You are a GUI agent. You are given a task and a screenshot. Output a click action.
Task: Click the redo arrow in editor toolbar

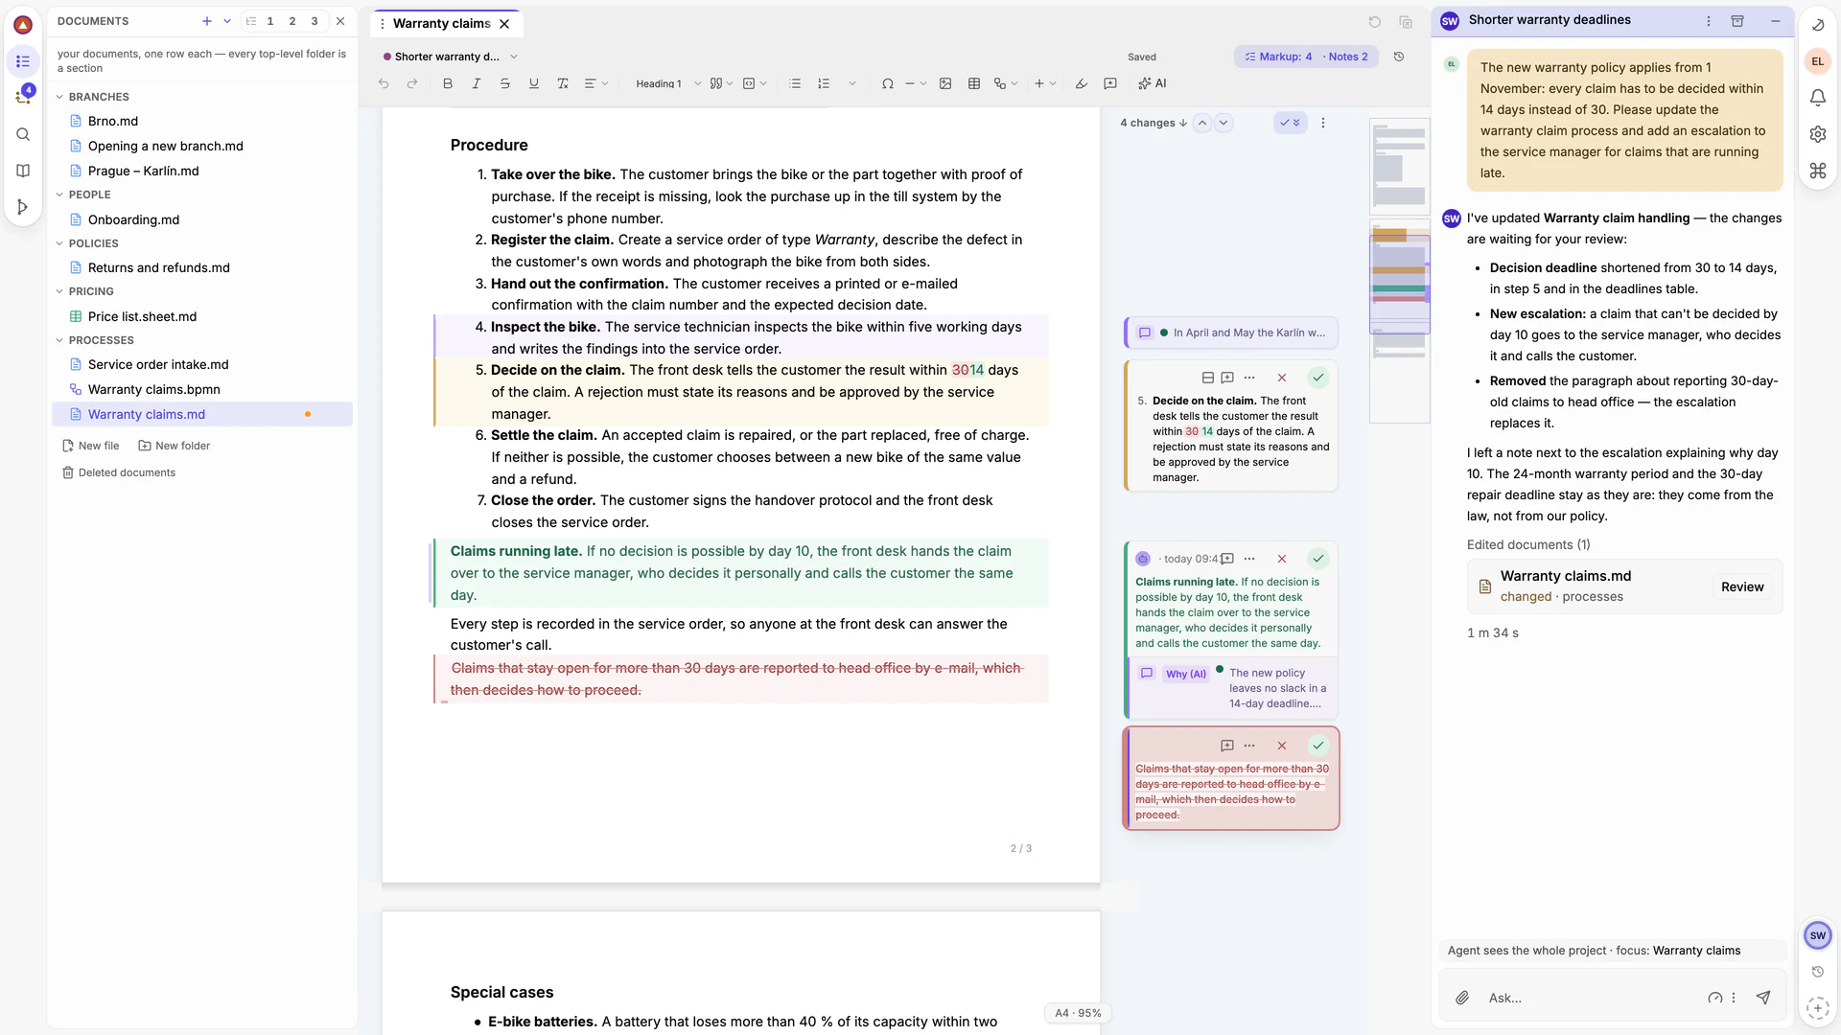tap(412, 83)
